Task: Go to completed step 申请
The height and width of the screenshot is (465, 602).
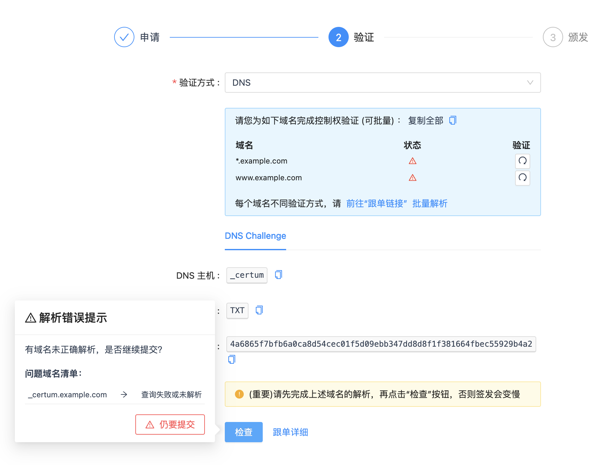Action: (x=124, y=37)
